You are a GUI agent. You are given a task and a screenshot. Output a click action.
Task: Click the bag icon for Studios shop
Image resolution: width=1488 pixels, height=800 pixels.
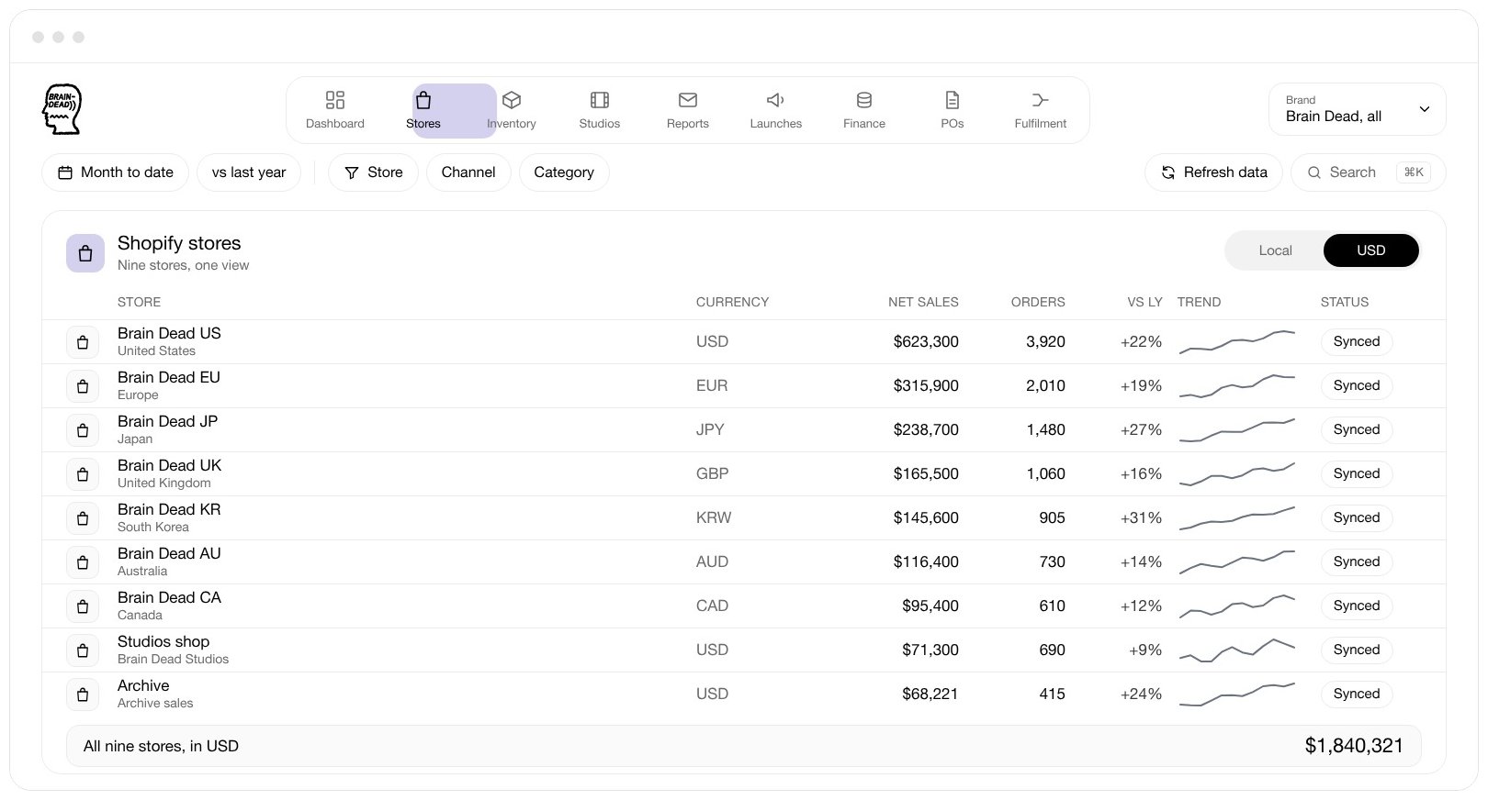coord(83,650)
